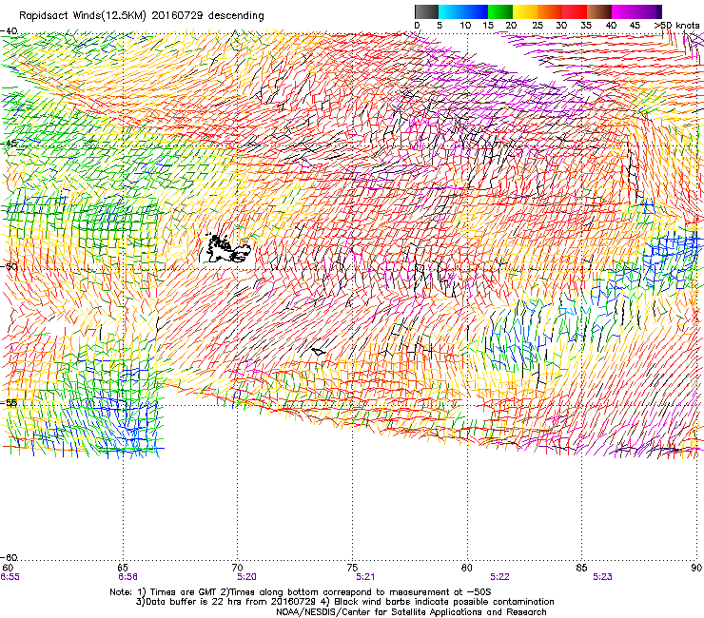Click the purple '5:23' pass time
Screen dimensions: 704x618
(602, 577)
